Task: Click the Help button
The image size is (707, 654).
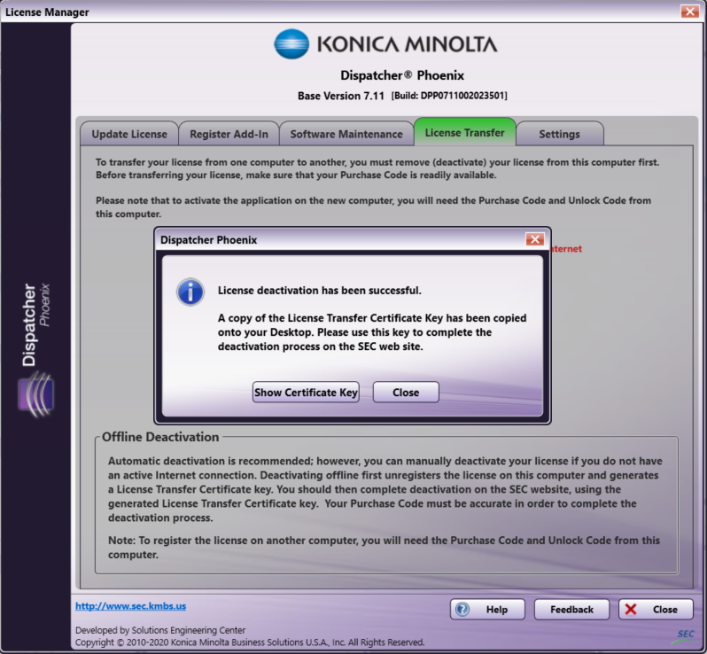Action: (x=487, y=610)
